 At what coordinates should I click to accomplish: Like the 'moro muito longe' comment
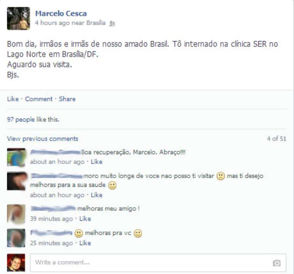click(x=96, y=195)
